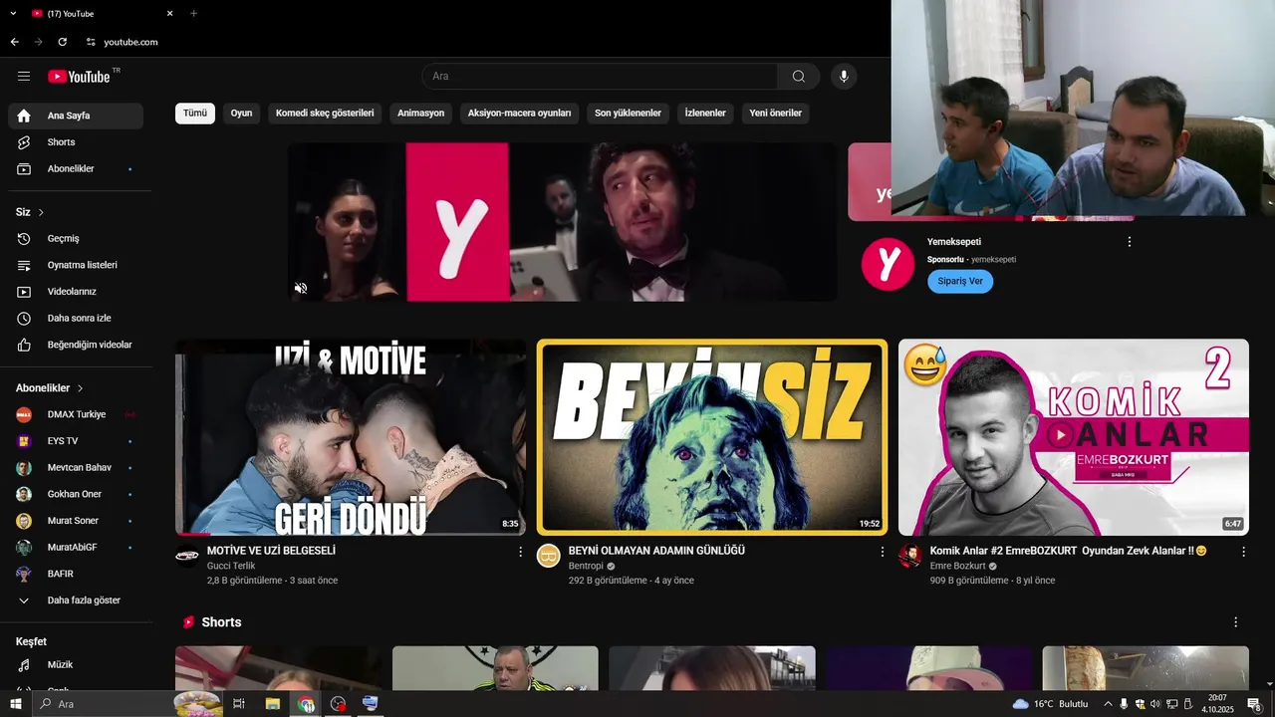Select the Animasyon filter chip
Viewport: 1275px width, 717px height.
point(420,114)
